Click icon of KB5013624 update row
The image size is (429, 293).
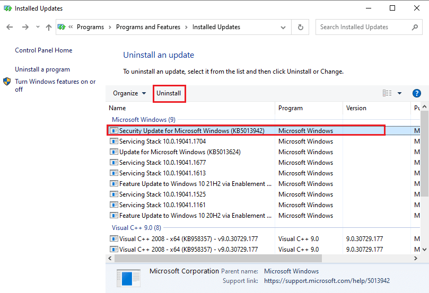[x=114, y=152]
